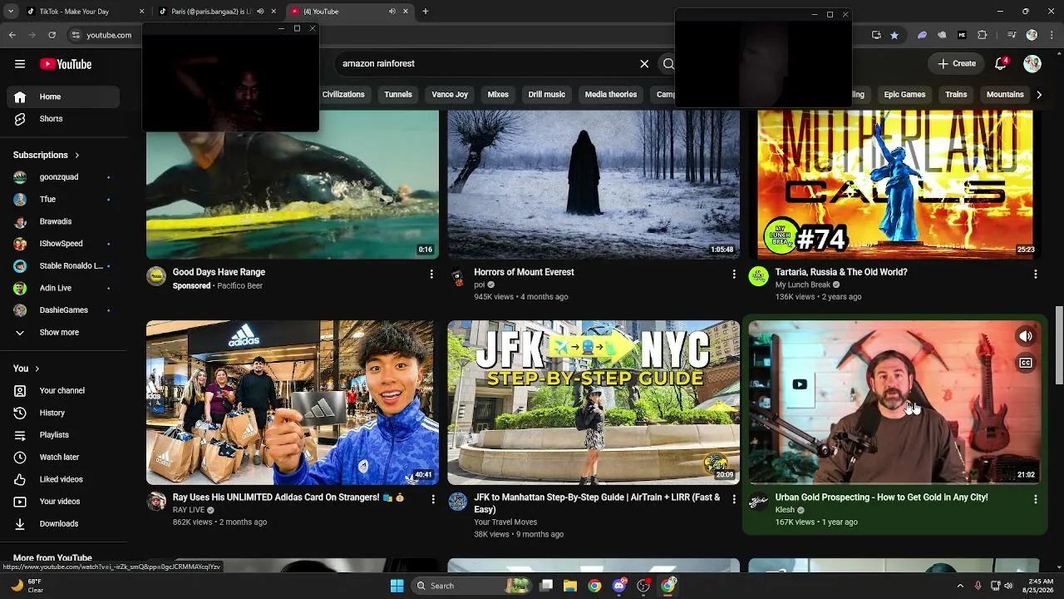Click the search magnifier button

point(668,63)
